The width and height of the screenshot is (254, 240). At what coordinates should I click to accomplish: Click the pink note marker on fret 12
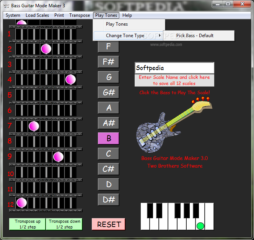pos(22,202)
